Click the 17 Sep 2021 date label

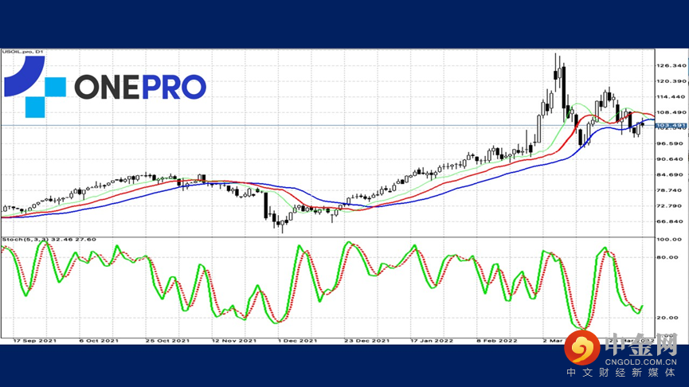[35, 341]
